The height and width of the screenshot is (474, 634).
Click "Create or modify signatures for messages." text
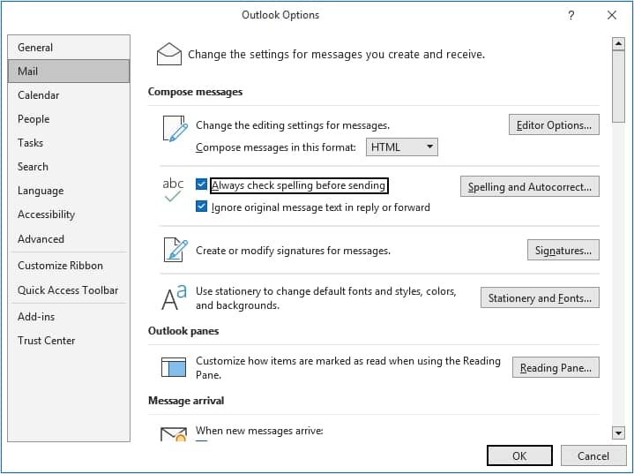pos(293,251)
